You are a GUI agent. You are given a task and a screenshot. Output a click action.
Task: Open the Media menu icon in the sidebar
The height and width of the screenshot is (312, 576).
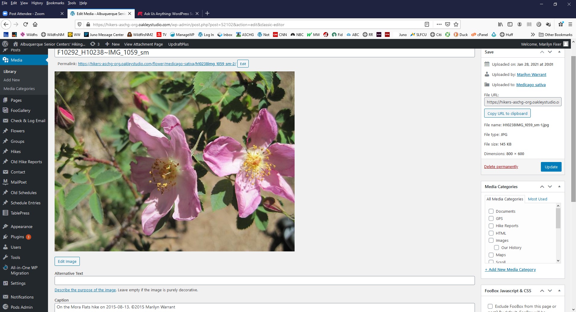coord(5,60)
